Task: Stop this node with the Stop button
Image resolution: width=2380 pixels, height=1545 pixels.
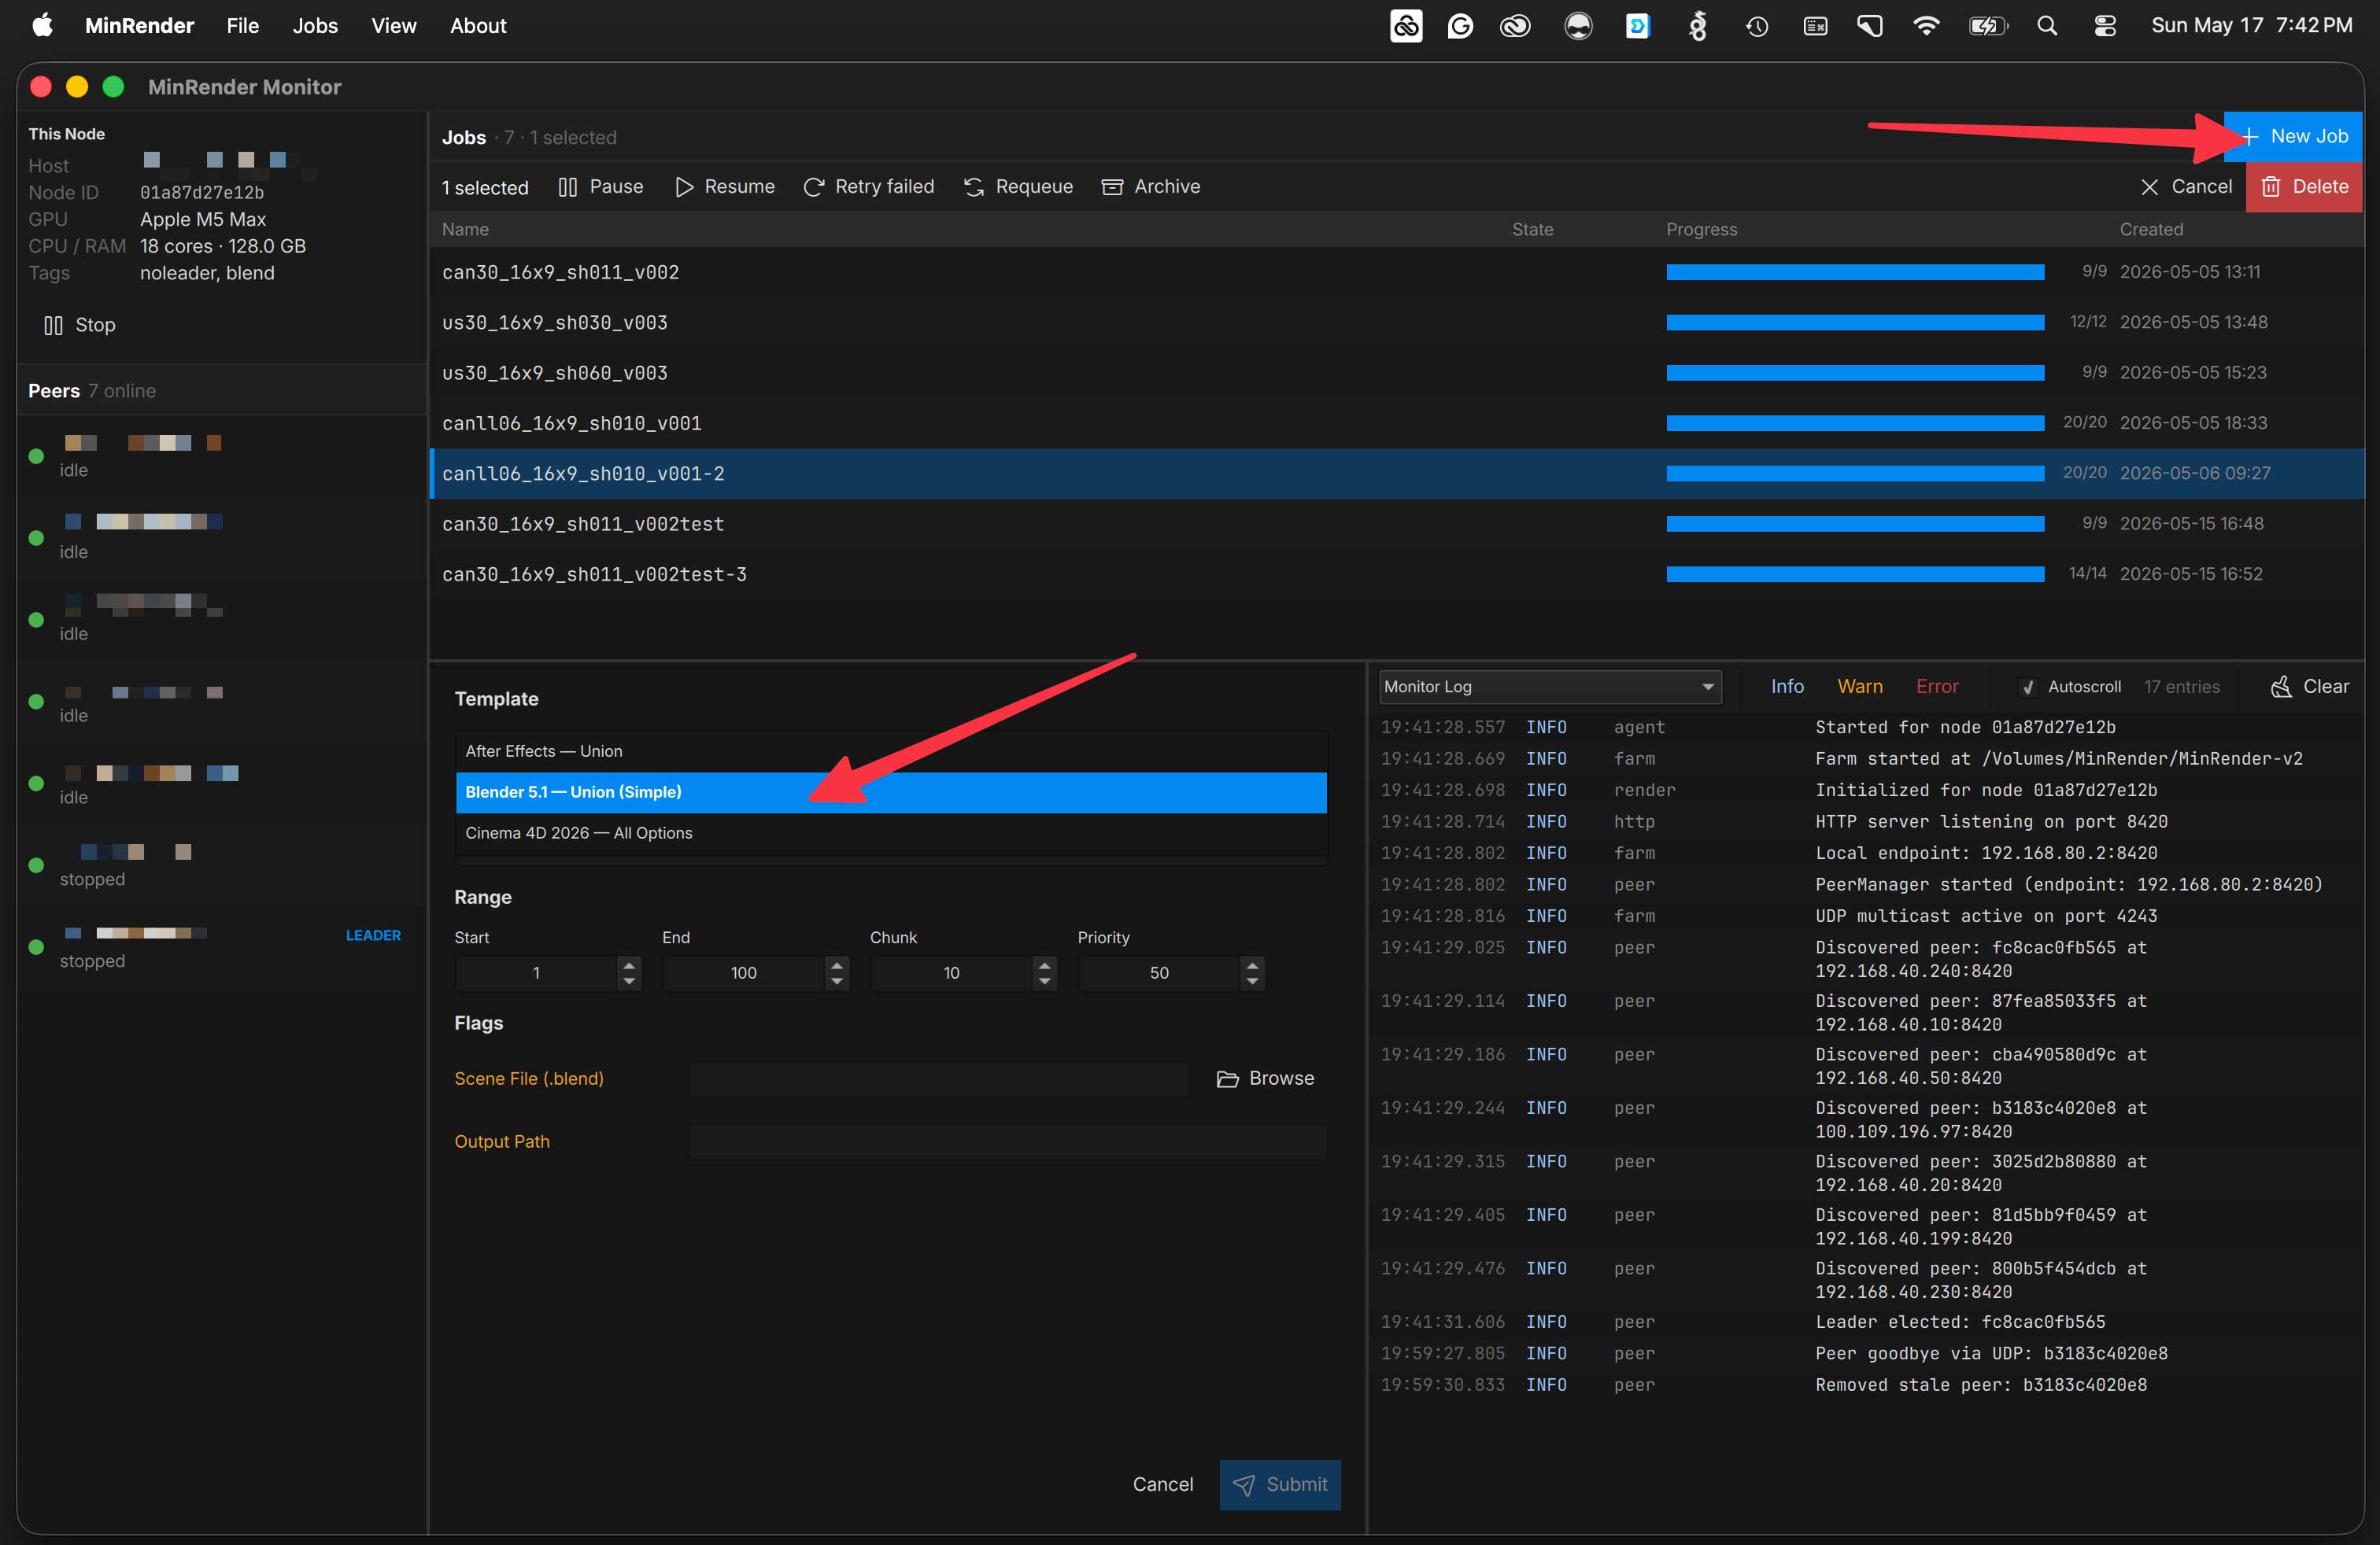Action: pos(80,325)
